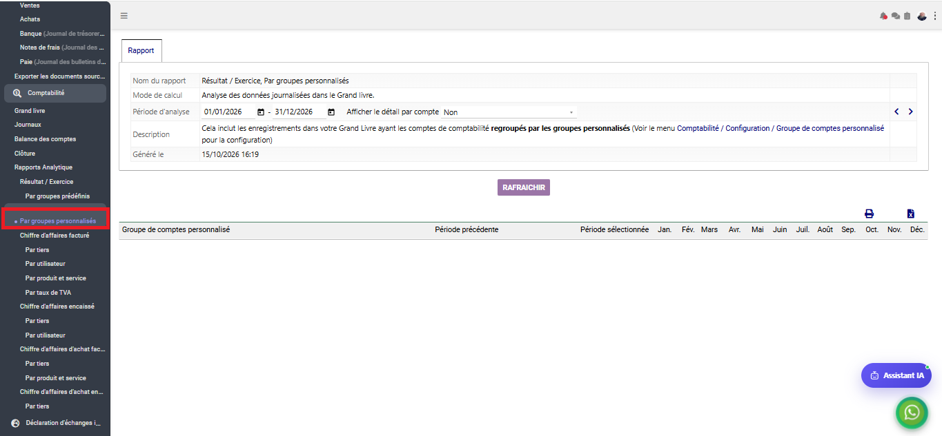The image size is (942, 436).
Task: Click 'Groupe de comptes personnalisé' column header
Action: (176, 229)
